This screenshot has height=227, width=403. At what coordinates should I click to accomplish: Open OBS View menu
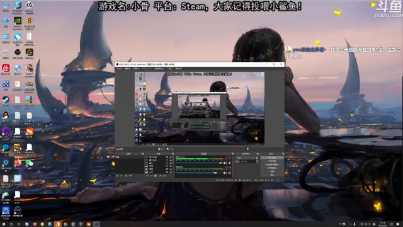tap(136, 69)
